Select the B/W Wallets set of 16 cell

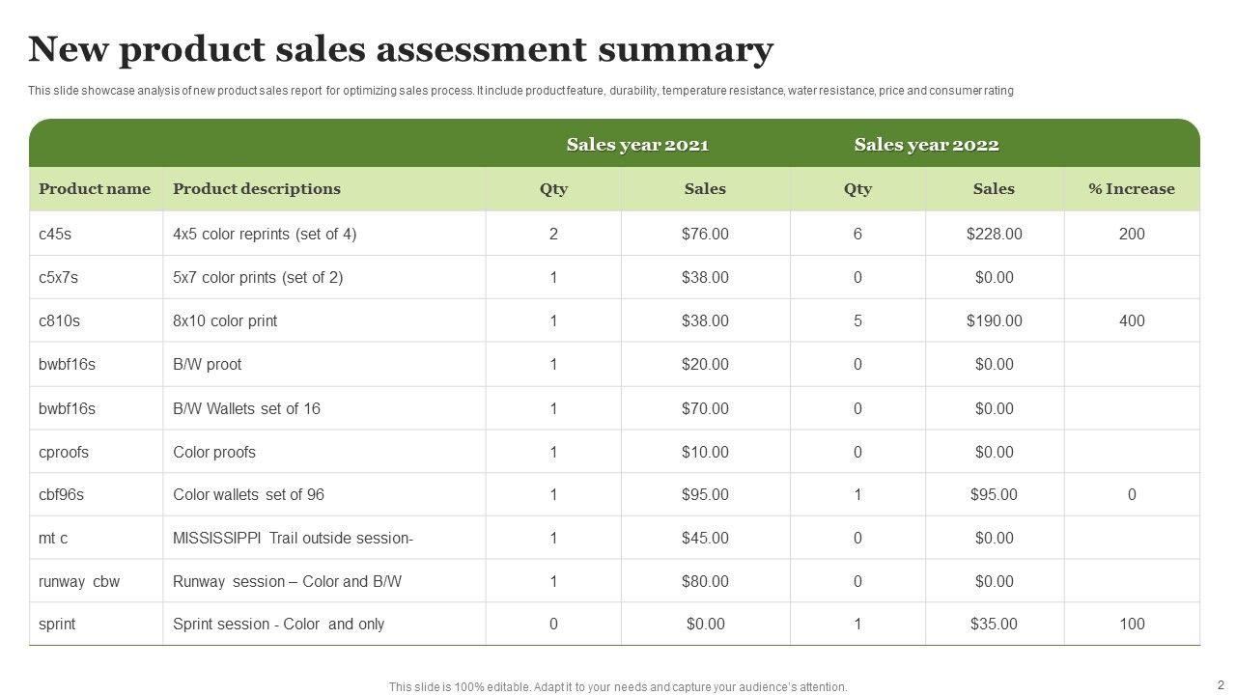click(x=246, y=408)
